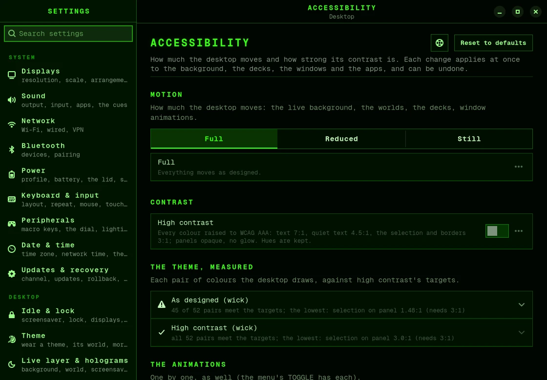This screenshot has height=380, width=547.
Task: Click the 'Desktop' subtitle in title bar
Action: [341, 17]
